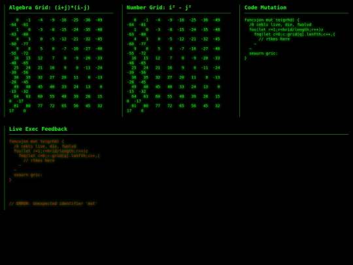This screenshot has width=353, height=265.
Task: Click value -77 in the Number Grid
Action: tap(143, 44)
